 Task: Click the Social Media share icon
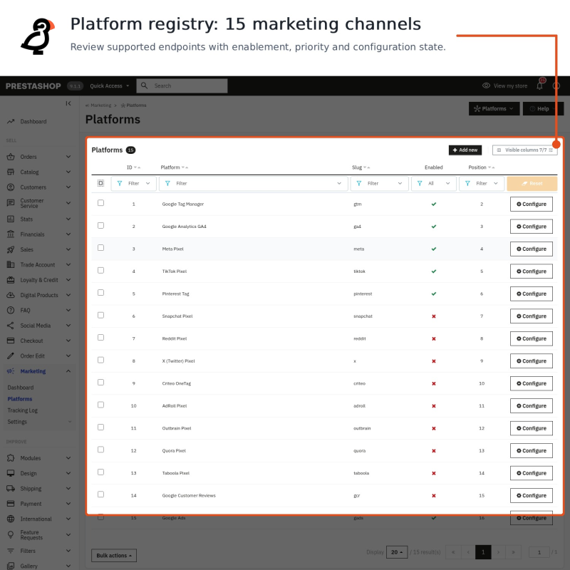click(x=11, y=326)
